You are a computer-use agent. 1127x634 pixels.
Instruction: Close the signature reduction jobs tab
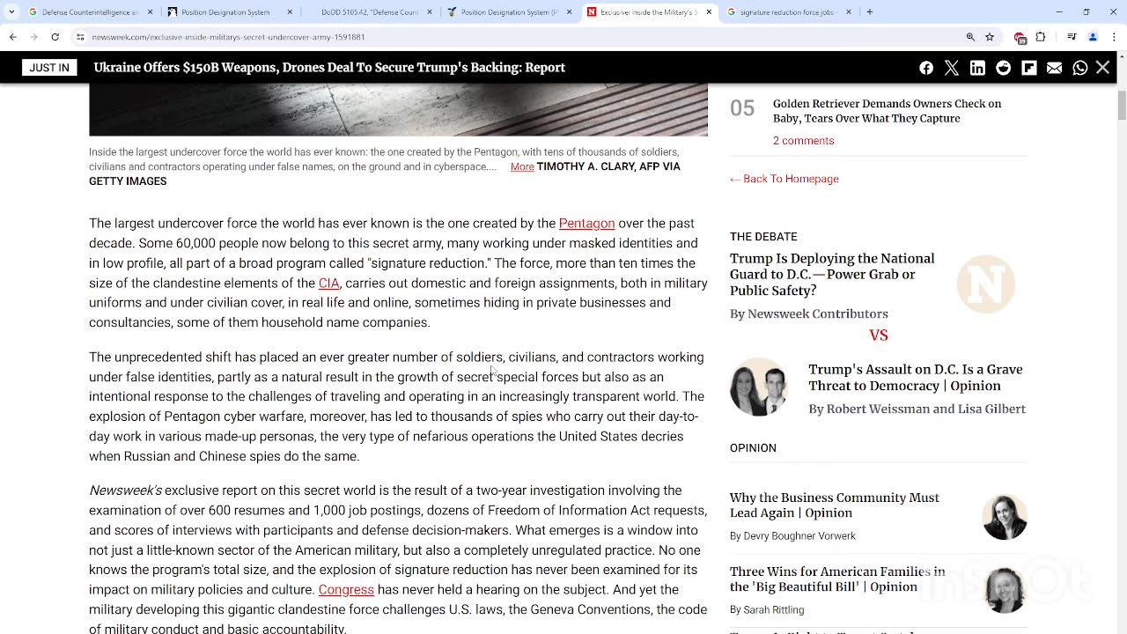849,12
